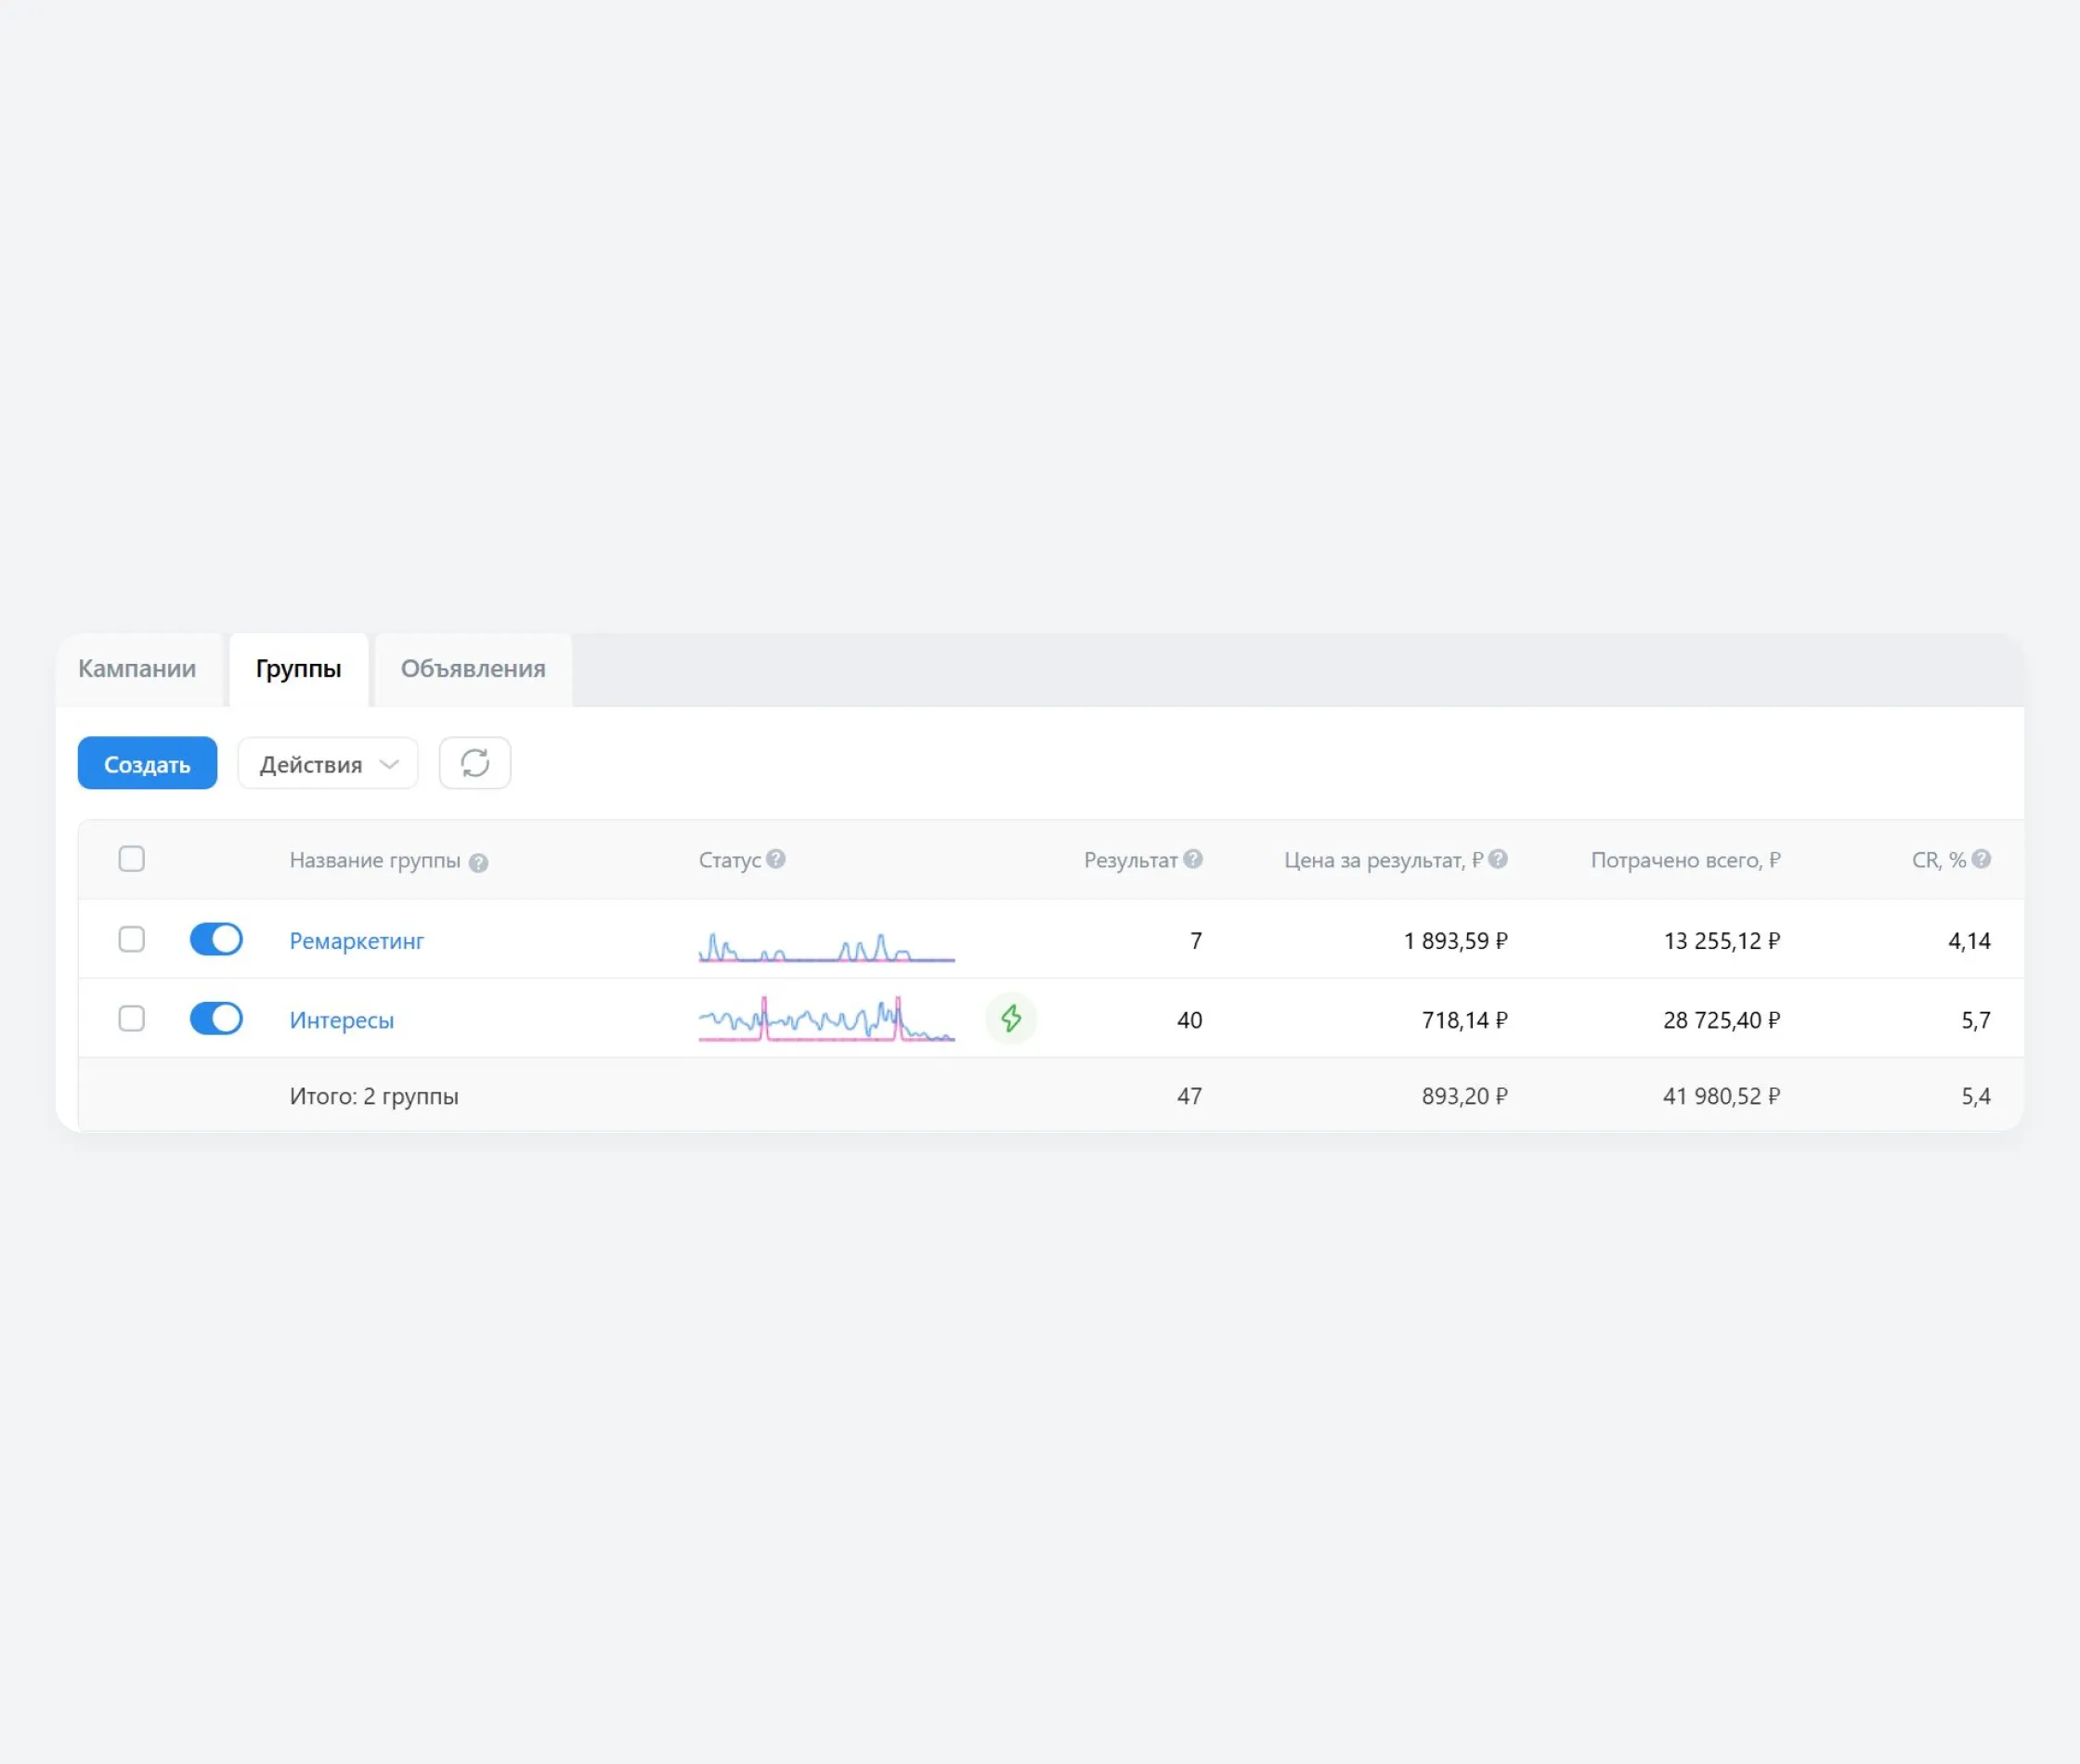Disable the Ремаркетинг group toggle
This screenshot has height=1764, width=2080.
[216, 938]
